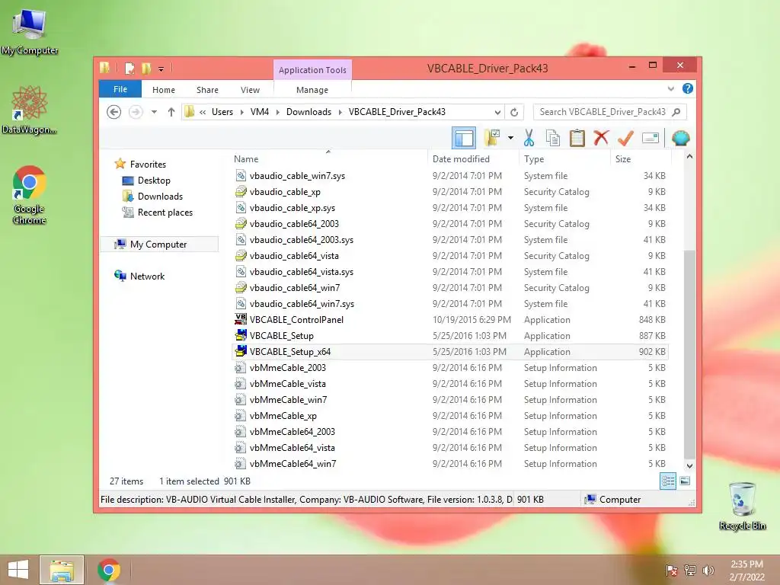Expand the breadcrumb arrow after VM4

277,113
